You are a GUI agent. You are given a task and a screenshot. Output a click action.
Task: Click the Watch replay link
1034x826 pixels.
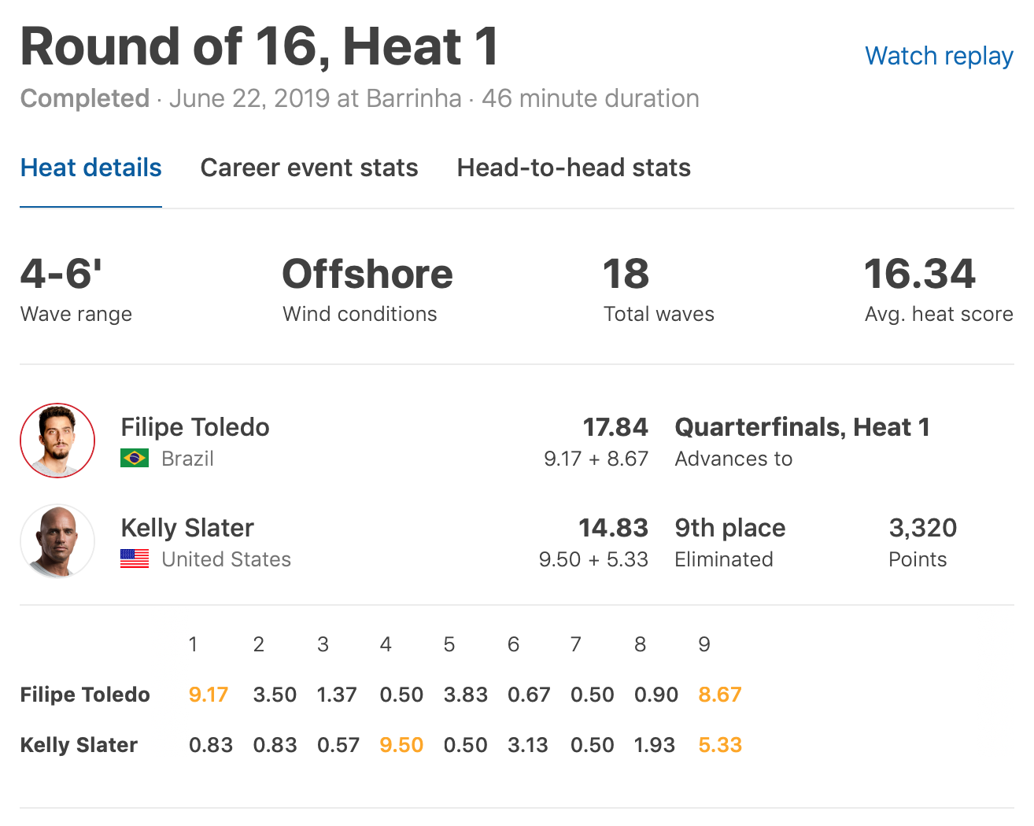pos(939,56)
